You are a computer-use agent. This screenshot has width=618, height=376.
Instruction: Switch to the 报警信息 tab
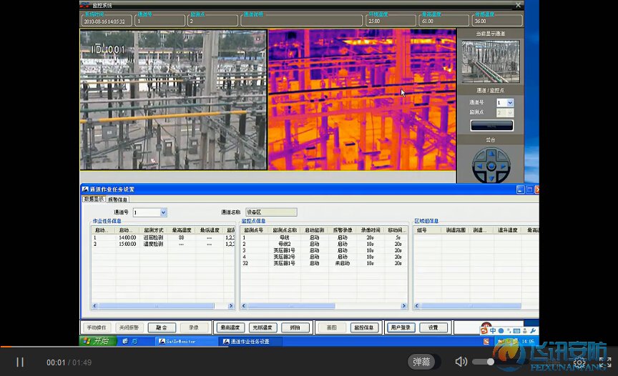(x=118, y=199)
